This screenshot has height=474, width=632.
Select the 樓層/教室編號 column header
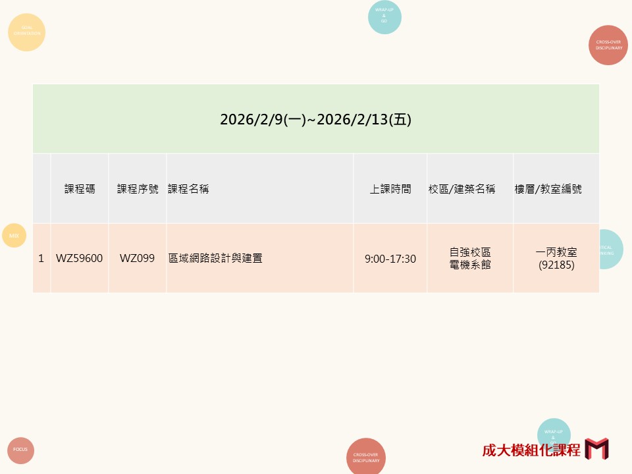coord(548,189)
